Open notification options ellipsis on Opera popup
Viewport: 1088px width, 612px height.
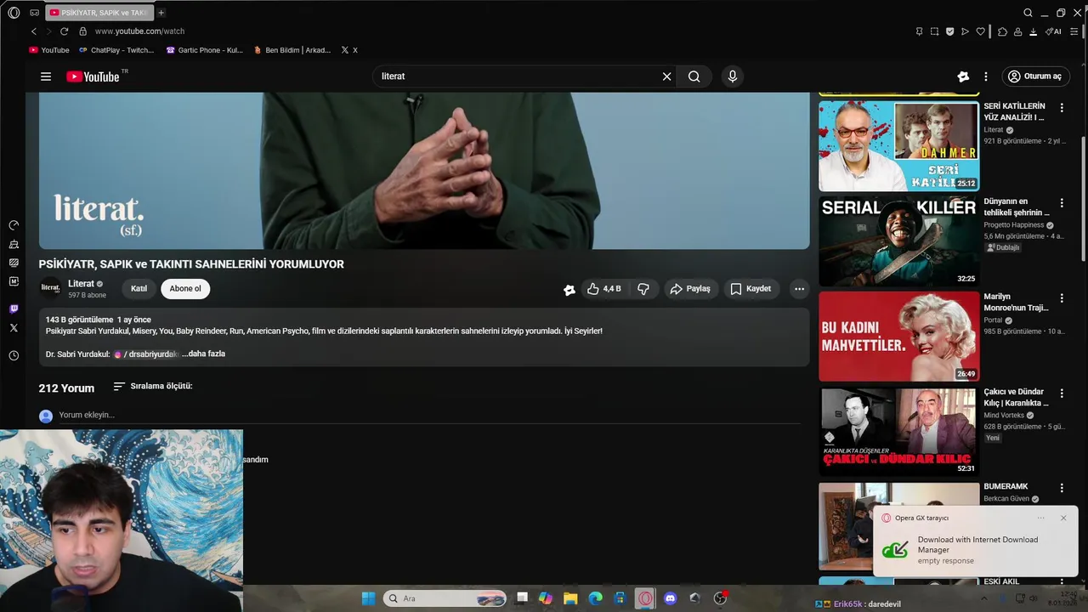[1041, 518]
